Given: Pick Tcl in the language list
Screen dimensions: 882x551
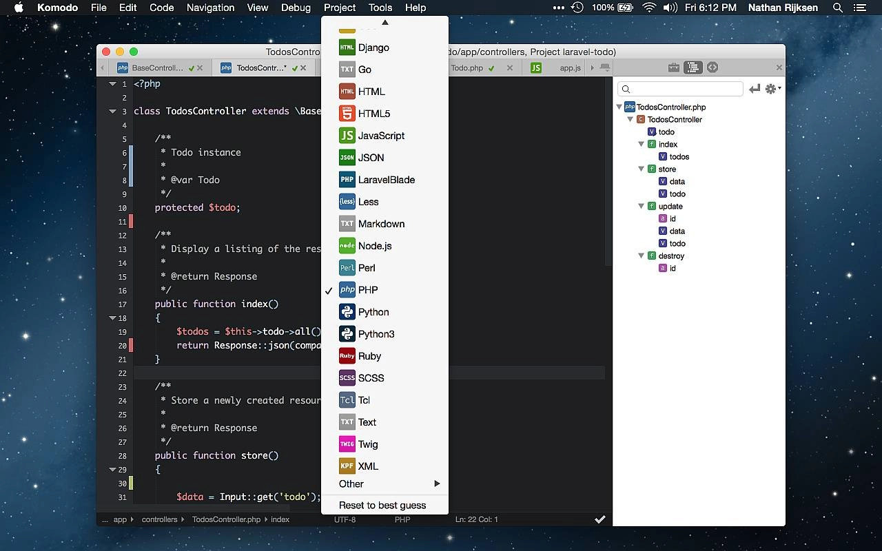Looking at the screenshot, I should point(384,400).
